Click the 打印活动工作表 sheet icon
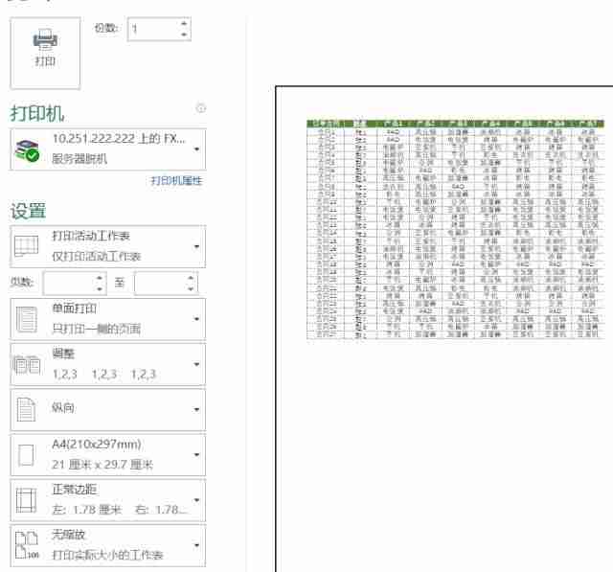613x572 pixels. coord(26,246)
